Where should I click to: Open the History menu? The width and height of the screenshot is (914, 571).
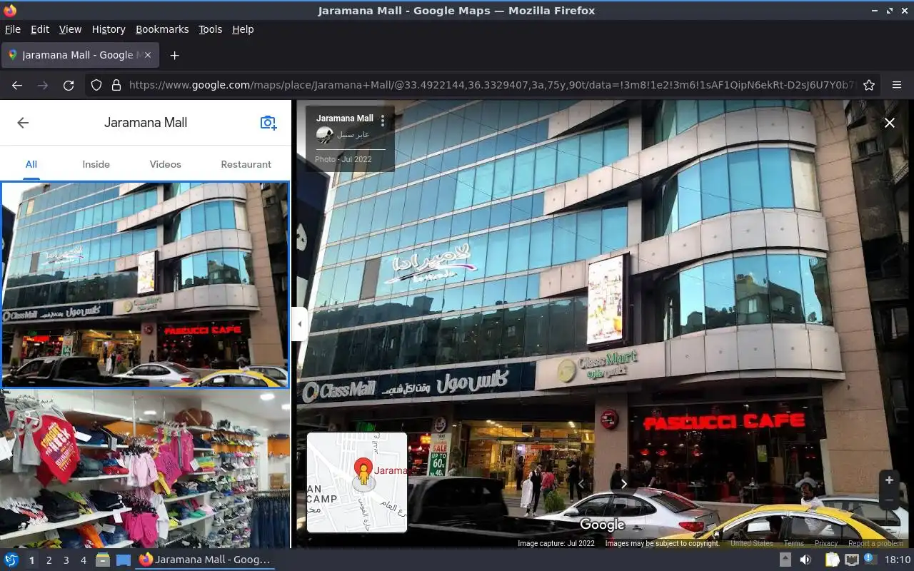point(109,29)
